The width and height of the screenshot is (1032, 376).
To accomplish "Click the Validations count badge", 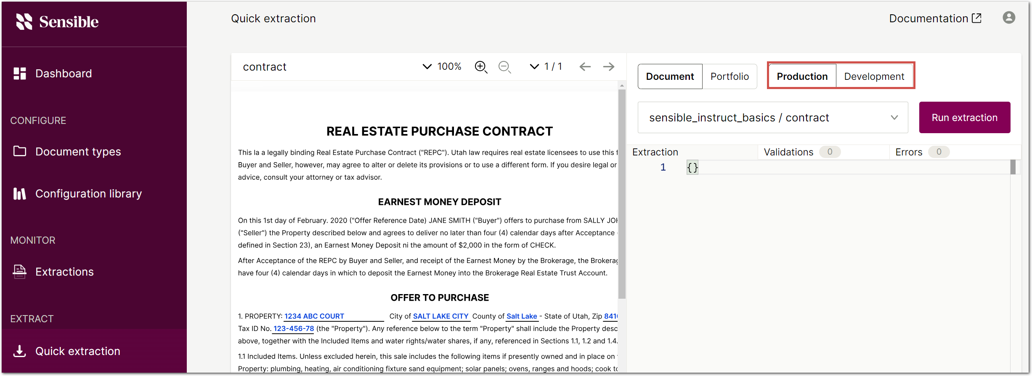I will (x=830, y=152).
